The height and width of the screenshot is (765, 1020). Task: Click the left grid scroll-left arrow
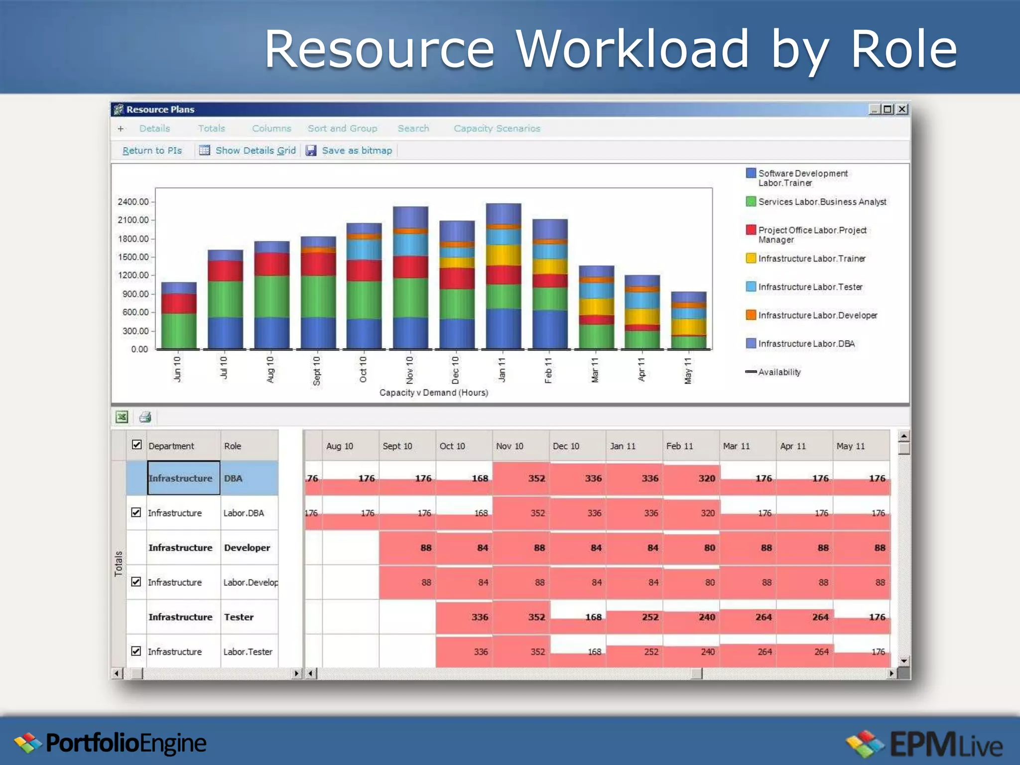[117, 673]
